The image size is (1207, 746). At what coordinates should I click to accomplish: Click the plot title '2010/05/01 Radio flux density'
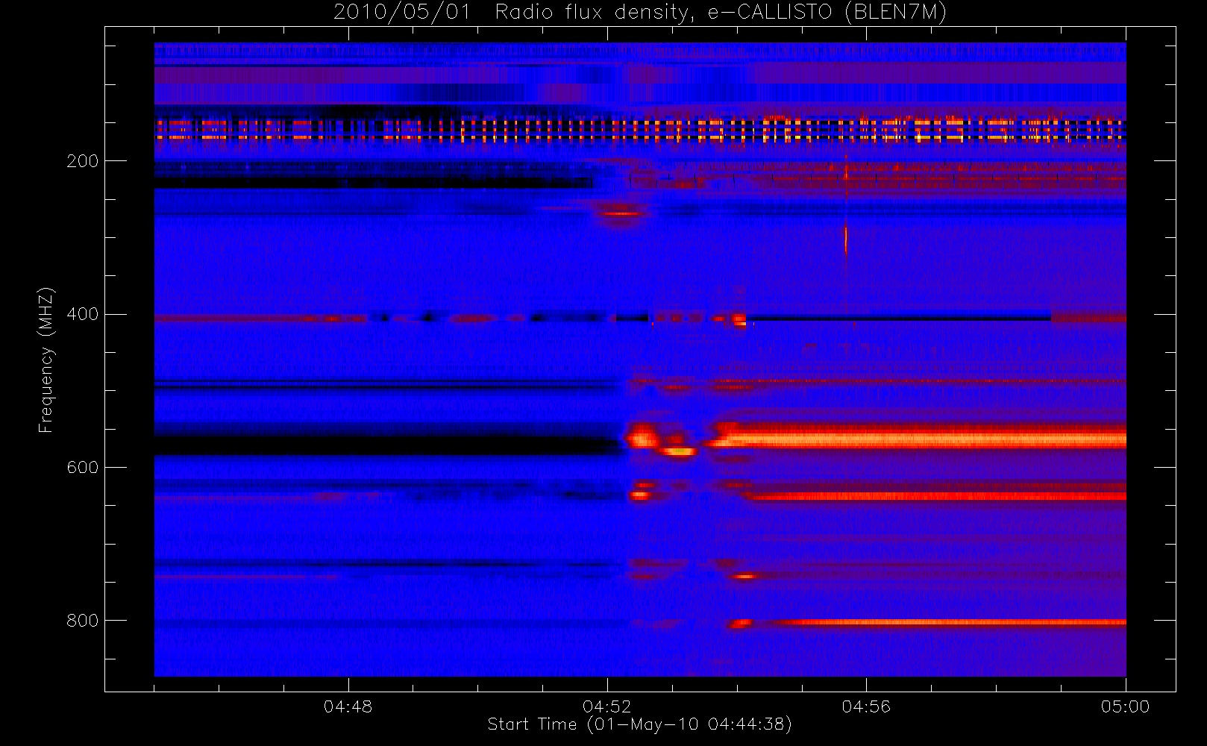(x=512, y=13)
